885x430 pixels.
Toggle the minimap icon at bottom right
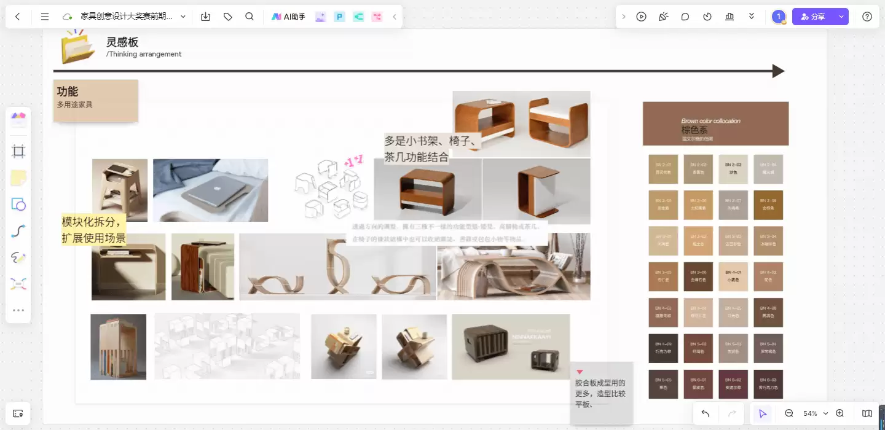pyautogui.click(x=867, y=413)
